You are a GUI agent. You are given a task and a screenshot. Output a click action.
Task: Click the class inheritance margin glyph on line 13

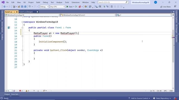(x=9, y=27)
